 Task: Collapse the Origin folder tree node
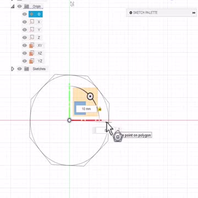tap(13, 7)
